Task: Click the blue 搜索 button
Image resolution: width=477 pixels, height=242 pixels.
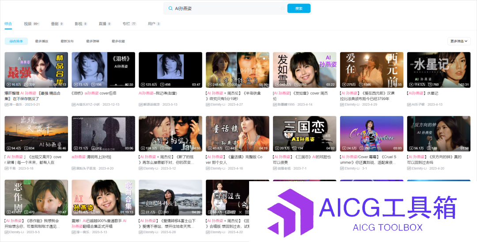Action: tap(299, 8)
